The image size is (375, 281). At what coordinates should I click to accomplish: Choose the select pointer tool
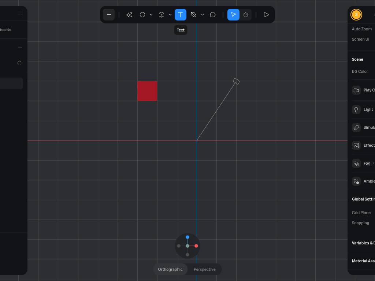[x=233, y=15]
